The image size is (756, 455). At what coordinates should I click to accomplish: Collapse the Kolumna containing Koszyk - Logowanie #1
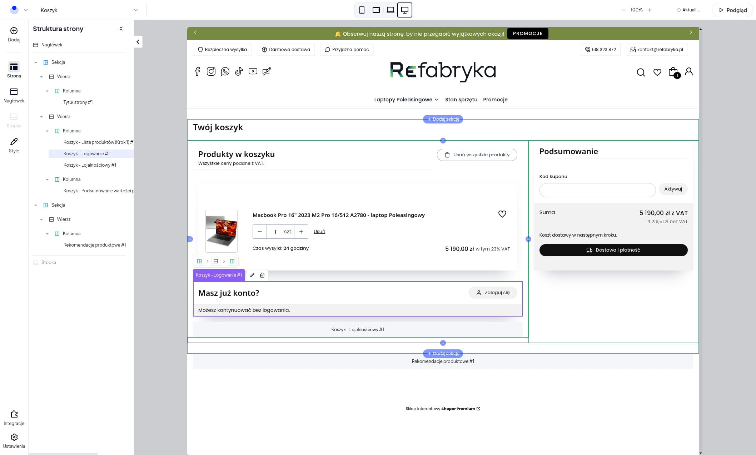pyautogui.click(x=47, y=131)
